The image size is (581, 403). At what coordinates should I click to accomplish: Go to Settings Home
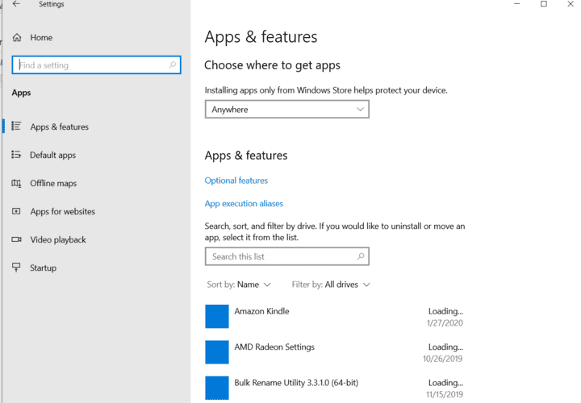pyautogui.click(x=41, y=38)
